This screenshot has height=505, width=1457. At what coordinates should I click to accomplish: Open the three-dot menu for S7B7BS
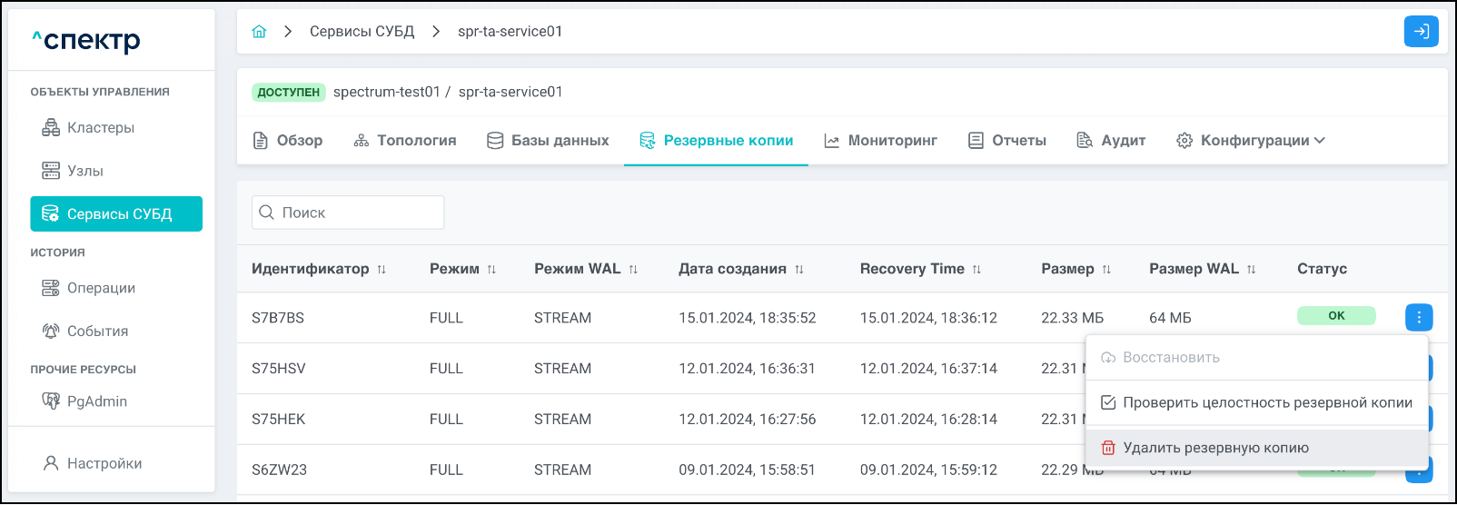pos(1418,317)
